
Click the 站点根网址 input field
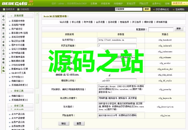pyautogui.click(x=117, y=40)
